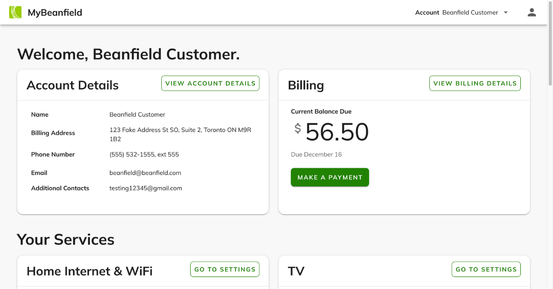
Task: Click the MyBeanfield title text
Action: click(55, 12)
